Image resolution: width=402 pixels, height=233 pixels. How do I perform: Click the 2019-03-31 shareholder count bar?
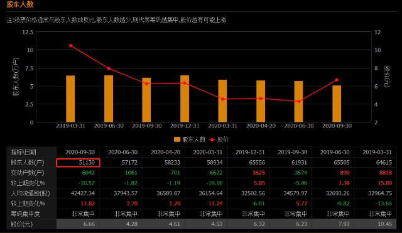pos(70,99)
